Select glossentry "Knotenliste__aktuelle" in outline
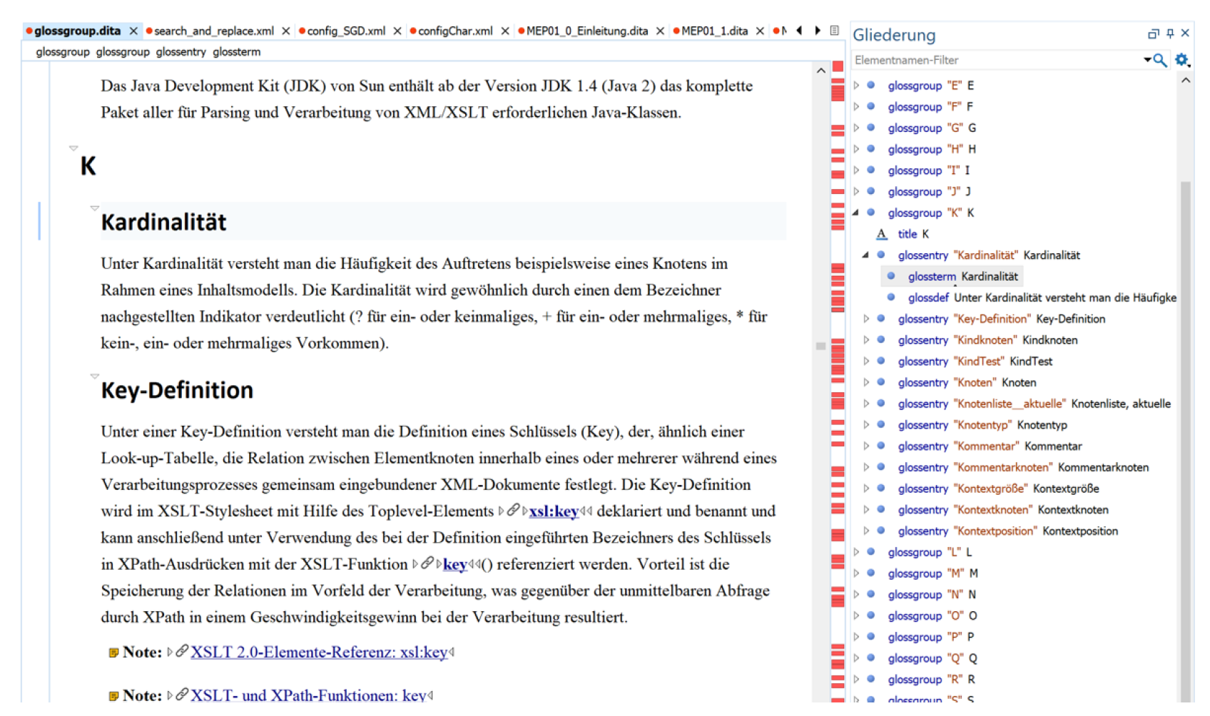The height and width of the screenshot is (716, 1210). [x=1034, y=404]
